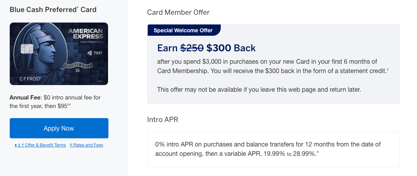Click the Blue Cash Preferred Card title
The image size is (417, 176).
coord(53,10)
